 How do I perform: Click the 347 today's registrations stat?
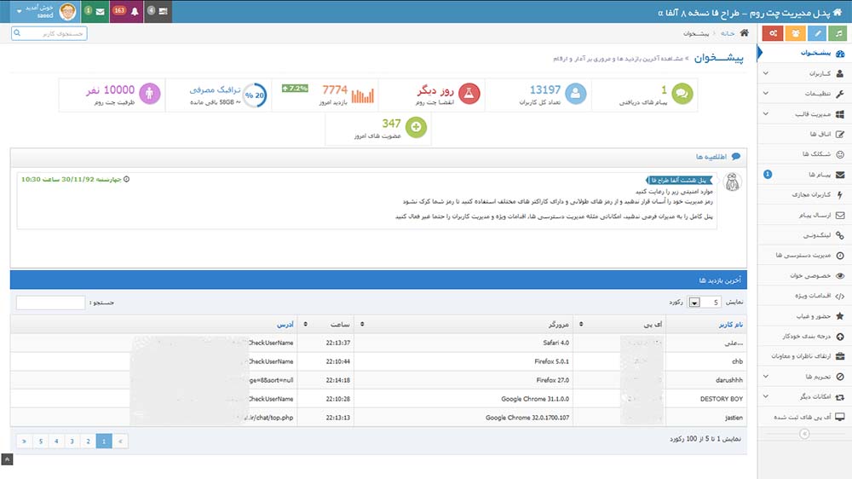378,129
